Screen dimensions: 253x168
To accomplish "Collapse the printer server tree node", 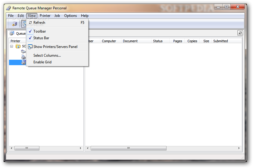I will pyautogui.click(x=12, y=46).
